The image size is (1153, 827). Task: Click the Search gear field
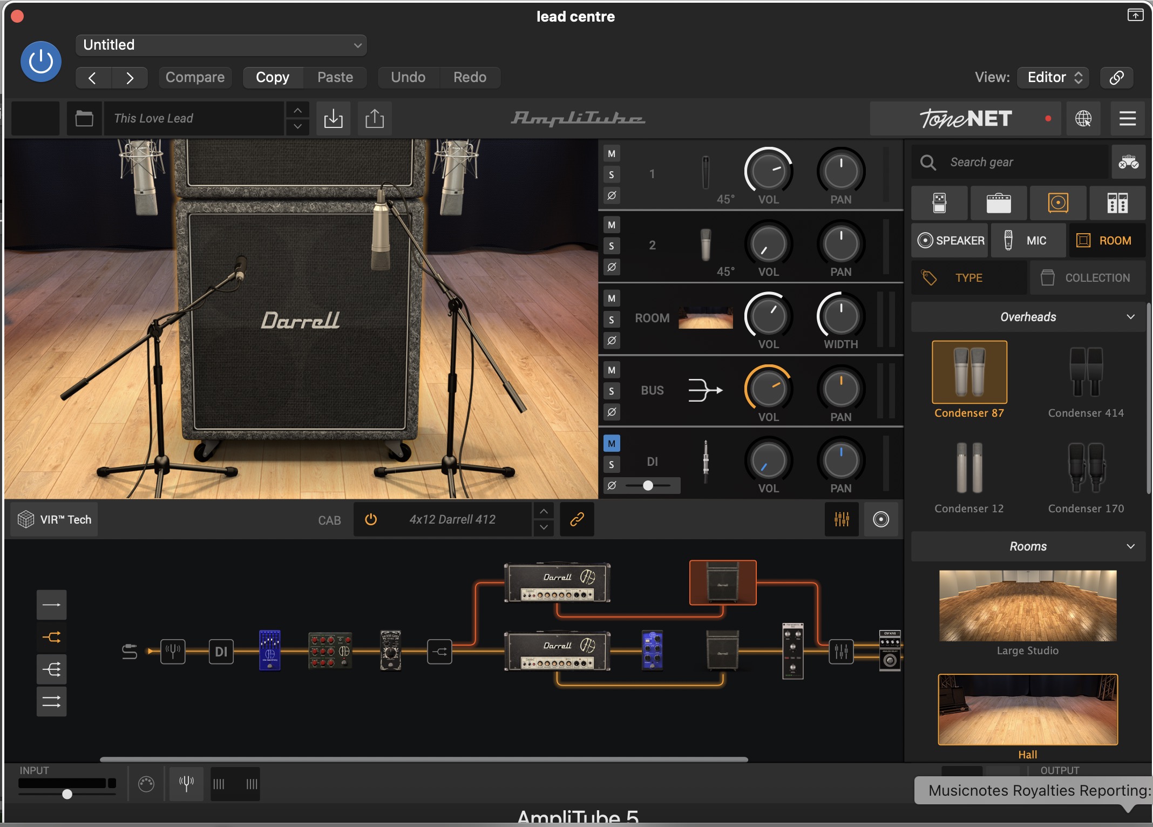coord(1009,162)
